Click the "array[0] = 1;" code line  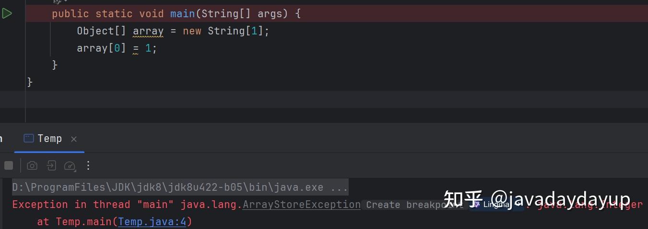click(117, 48)
